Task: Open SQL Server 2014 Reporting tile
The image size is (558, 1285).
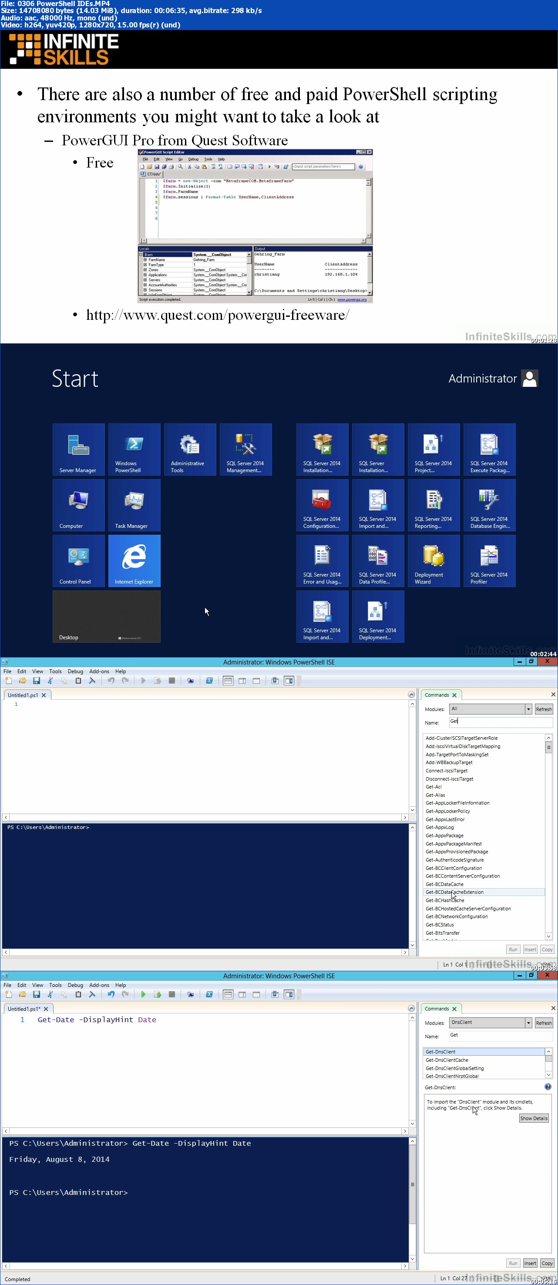Action: pyautogui.click(x=434, y=505)
